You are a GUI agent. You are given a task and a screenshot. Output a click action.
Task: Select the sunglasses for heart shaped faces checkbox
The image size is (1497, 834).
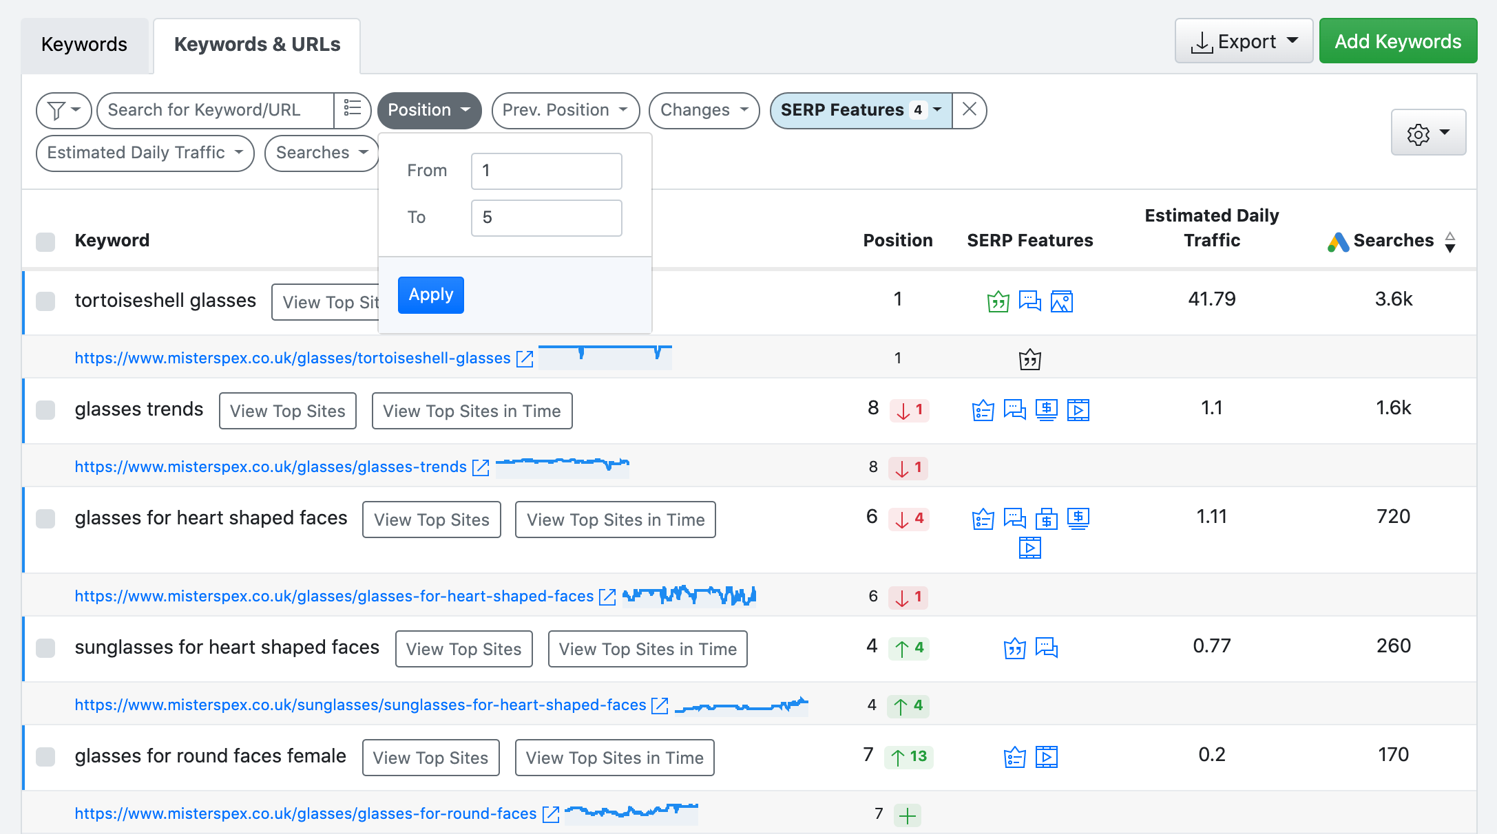[x=45, y=648]
